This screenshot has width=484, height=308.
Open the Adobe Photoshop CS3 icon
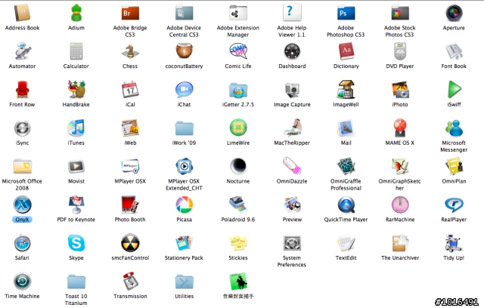click(x=346, y=13)
